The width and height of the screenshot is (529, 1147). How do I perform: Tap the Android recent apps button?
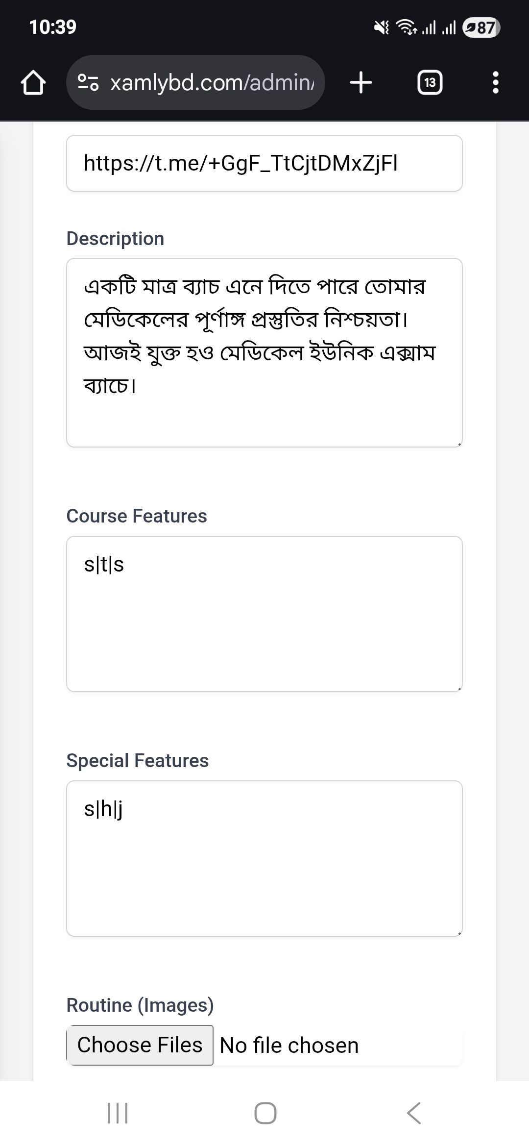click(x=118, y=1113)
